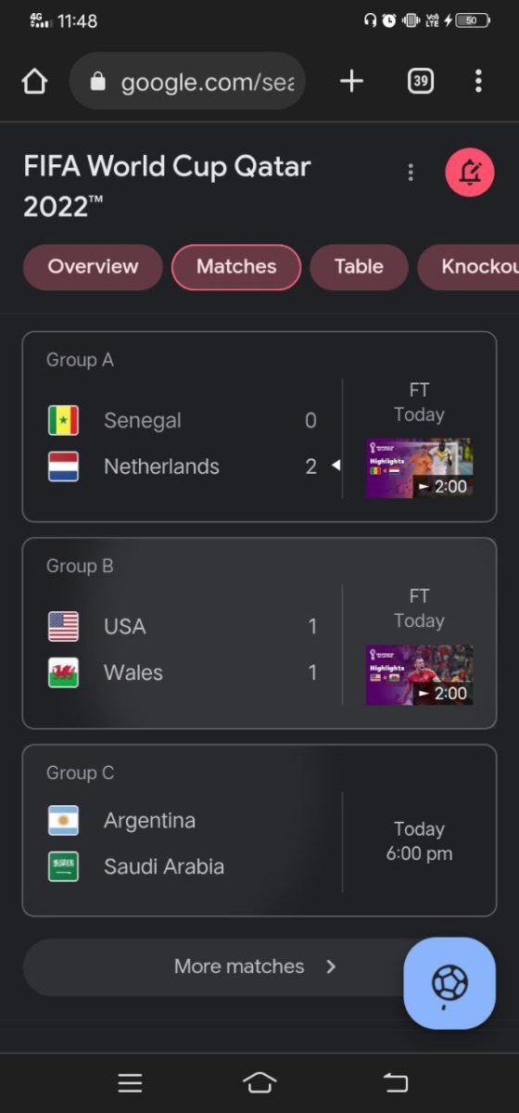Play Senegal vs Netherlands highlights video
The height and width of the screenshot is (1113, 519).
419,468
